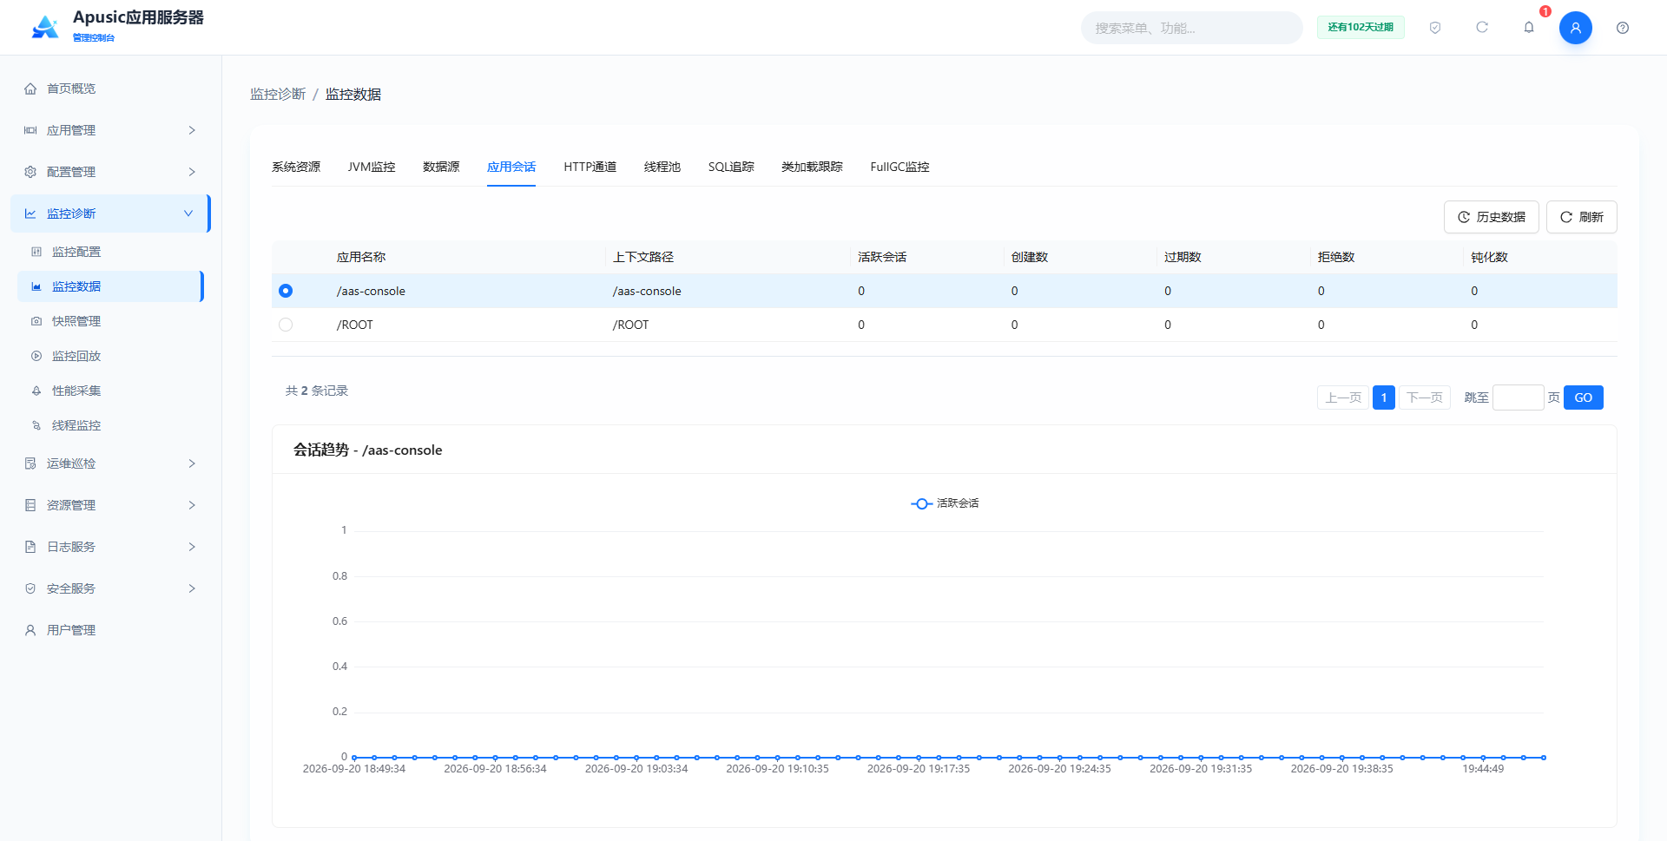This screenshot has width=1667, height=841.
Task: Click the 监控诊断 breadcrumb link
Action: pos(278,94)
